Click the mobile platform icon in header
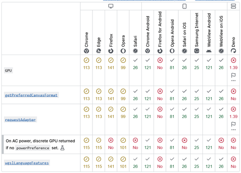 184,6
